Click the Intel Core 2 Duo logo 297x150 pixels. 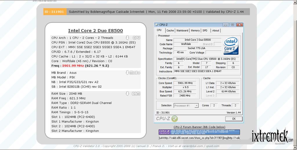(231, 46)
